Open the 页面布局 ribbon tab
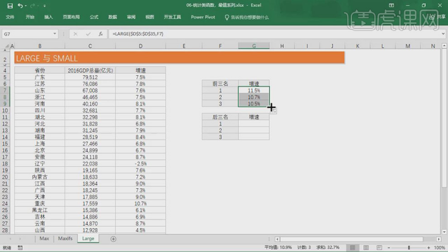Image resolution: width=448 pixels, height=252 pixels. click(71, 17)
